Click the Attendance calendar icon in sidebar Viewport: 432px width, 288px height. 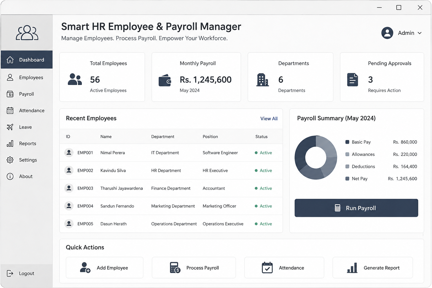10,111
